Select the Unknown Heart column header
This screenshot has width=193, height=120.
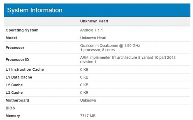(x=94, y=21)
